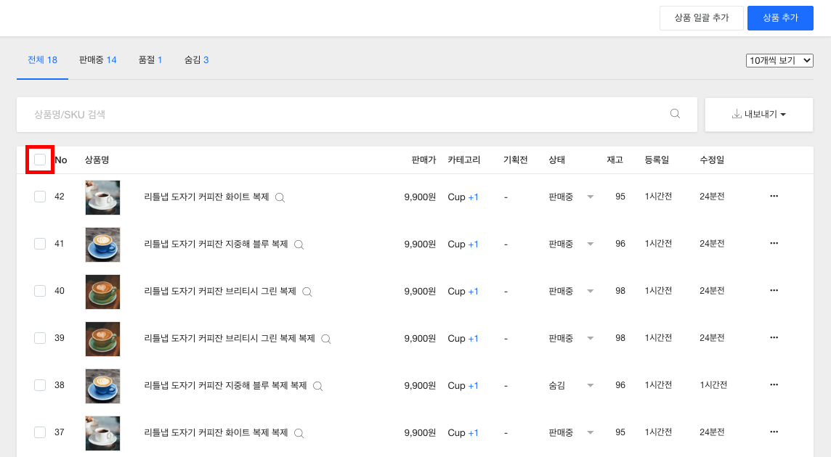The width and height of the screenshot is (831, 457).
Task: Open preview magnifier for product 39
Action: coord(326,339)
